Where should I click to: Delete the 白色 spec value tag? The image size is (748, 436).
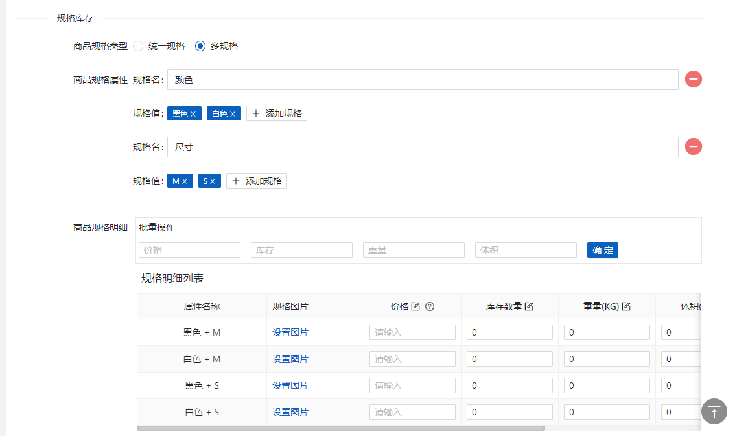[233, 114]
